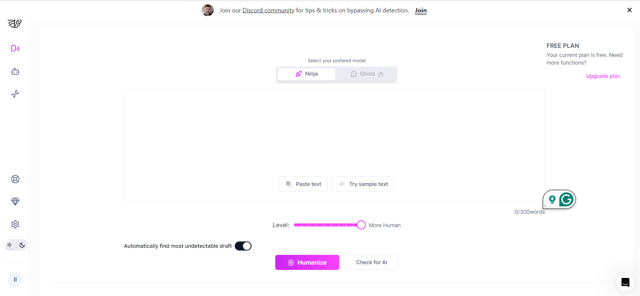
Task: Open the chat support bubble
Action: (625, 282)
